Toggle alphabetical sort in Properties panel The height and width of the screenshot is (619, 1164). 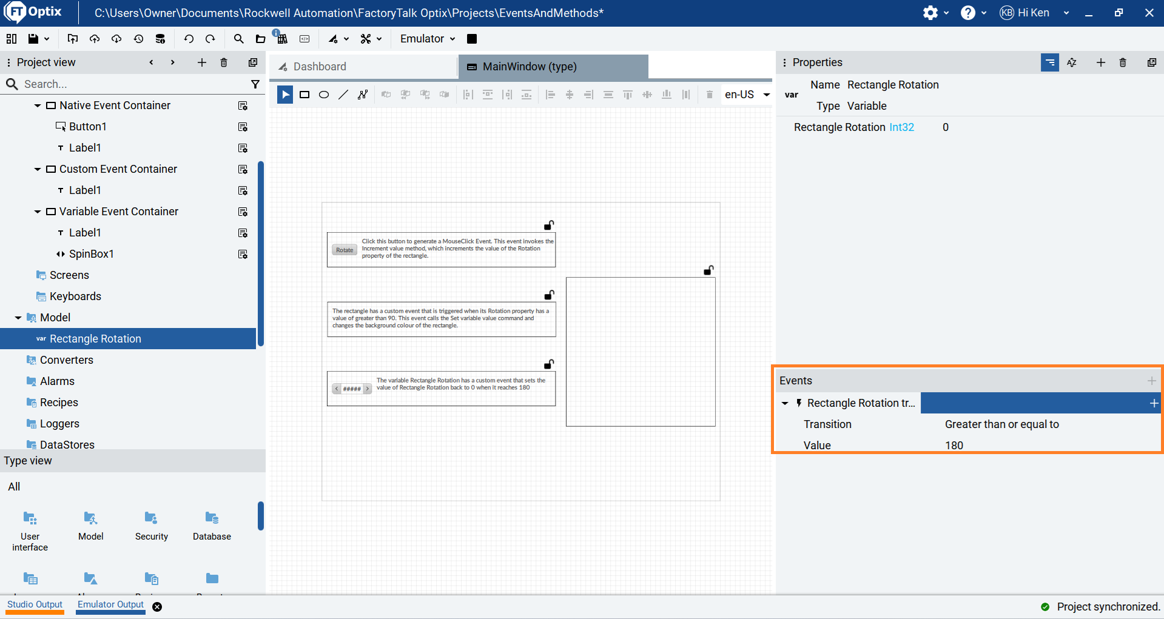point(1072,62)
